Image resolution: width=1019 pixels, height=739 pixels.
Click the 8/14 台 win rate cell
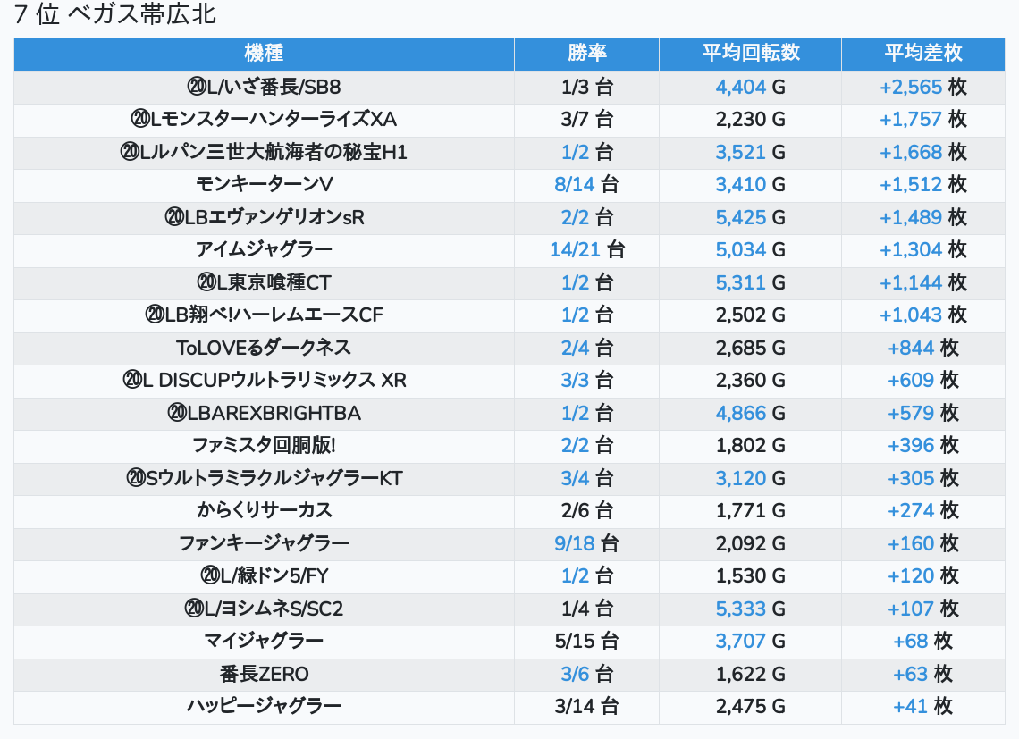pos(586,185)
